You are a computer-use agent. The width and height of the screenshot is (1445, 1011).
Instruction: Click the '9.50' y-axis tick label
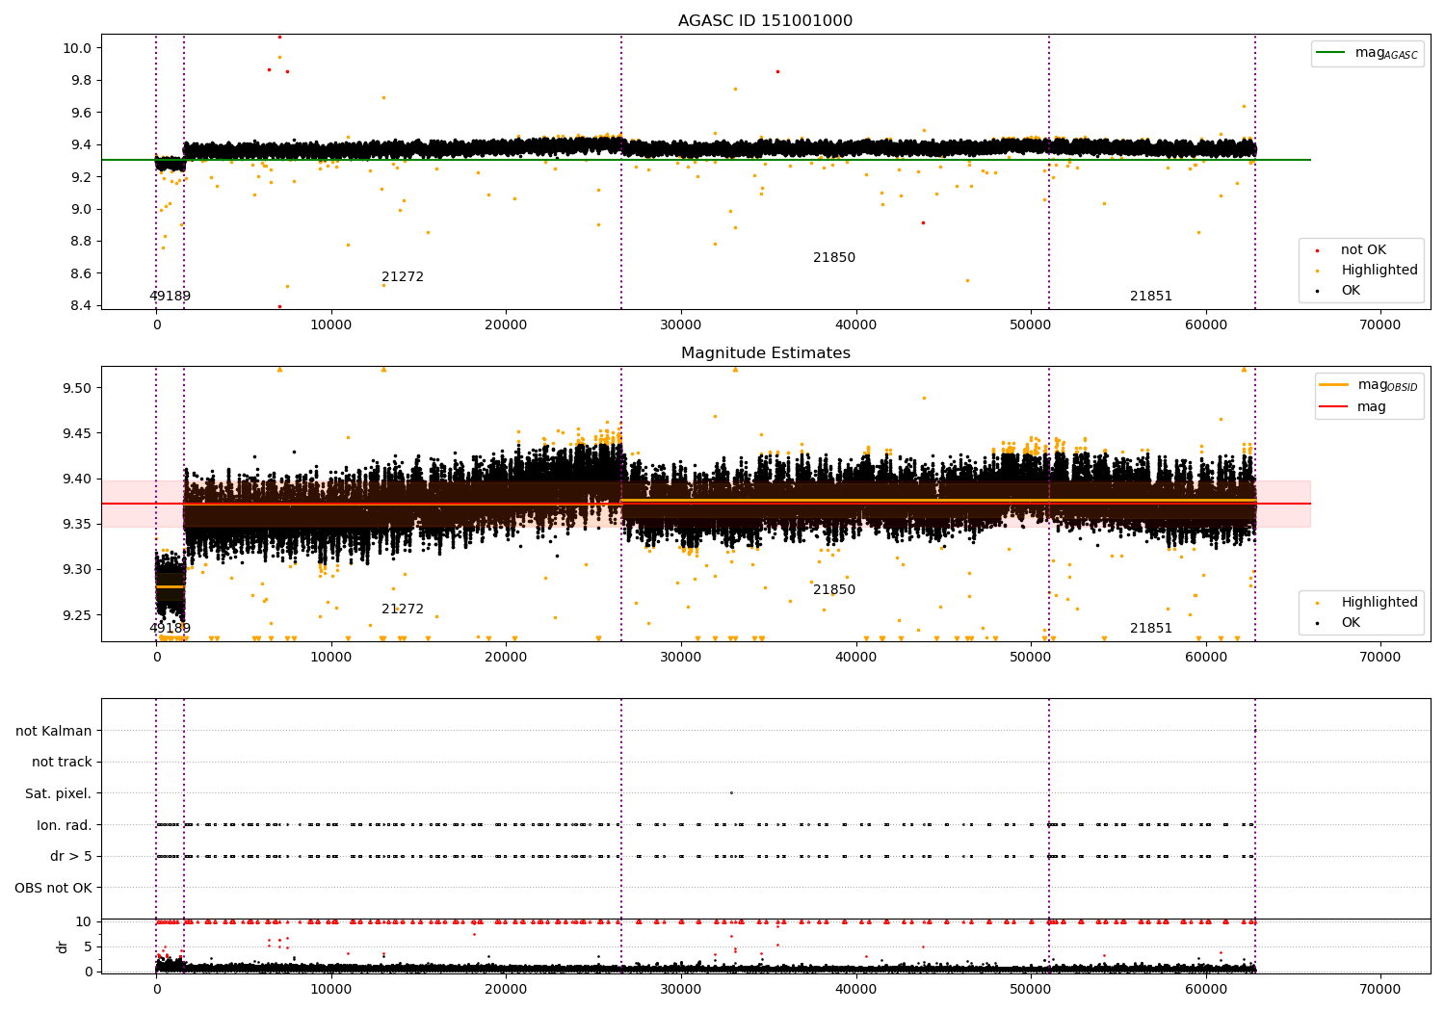[x=78, y=388]
